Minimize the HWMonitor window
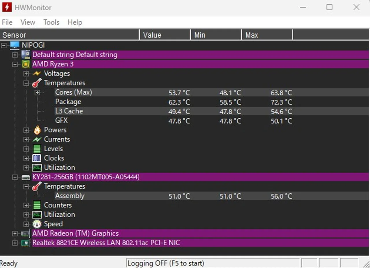Screen dimensions: 370x268 point(303,7)
